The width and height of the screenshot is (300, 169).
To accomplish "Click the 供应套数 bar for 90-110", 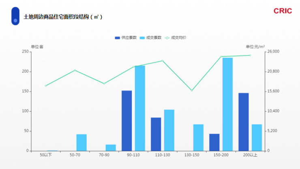I will [x=126, y=121].
